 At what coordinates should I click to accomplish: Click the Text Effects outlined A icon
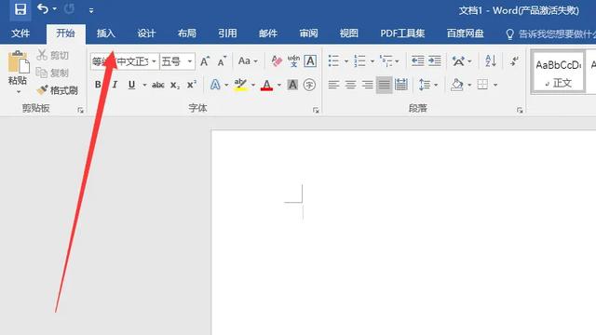[215, 85]
